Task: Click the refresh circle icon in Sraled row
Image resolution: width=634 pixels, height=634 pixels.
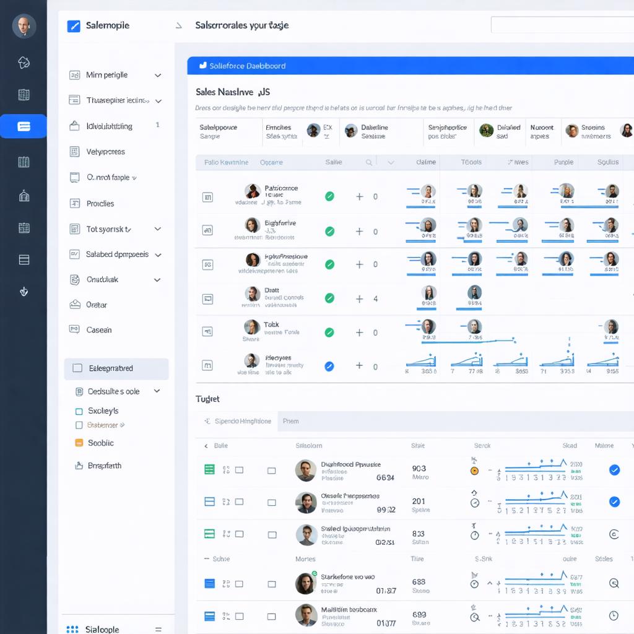Action: click(x=614, y=534)
